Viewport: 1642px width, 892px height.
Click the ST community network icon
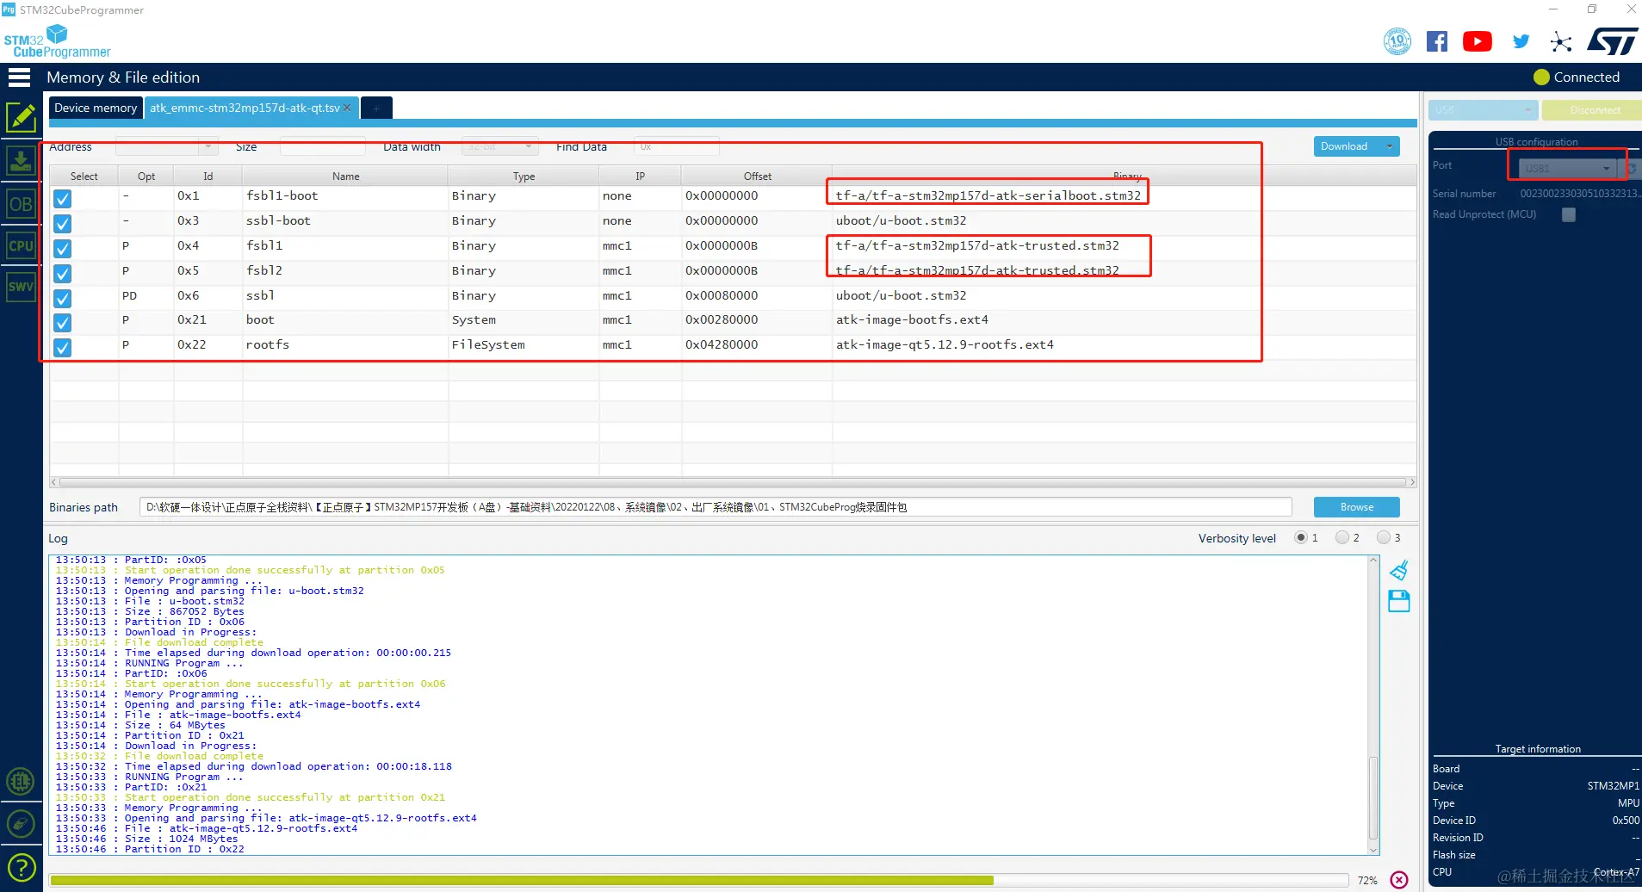[1561, 41]
